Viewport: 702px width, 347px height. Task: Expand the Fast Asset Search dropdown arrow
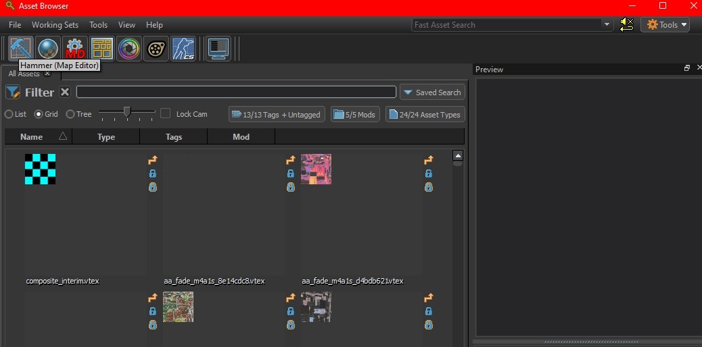(x=606, y=25)
